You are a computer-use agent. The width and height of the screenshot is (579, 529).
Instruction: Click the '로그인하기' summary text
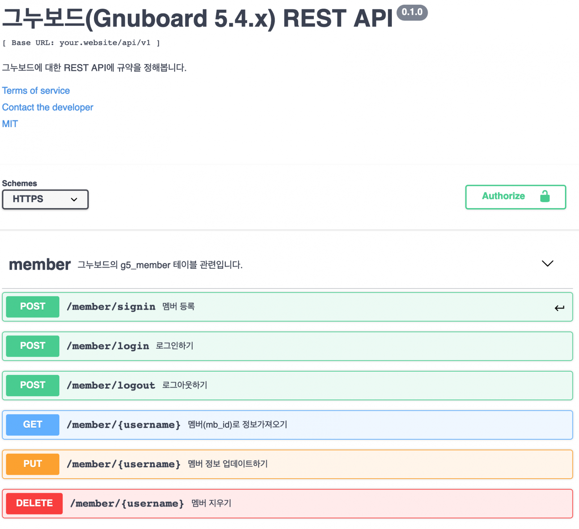(174, 346)
